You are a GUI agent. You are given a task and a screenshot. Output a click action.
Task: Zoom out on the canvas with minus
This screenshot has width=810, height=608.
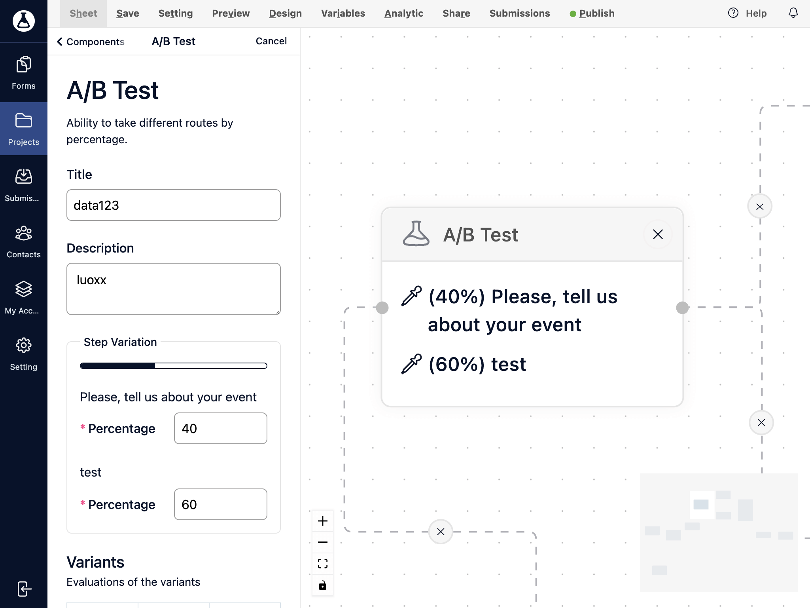(x=323, y=542)
